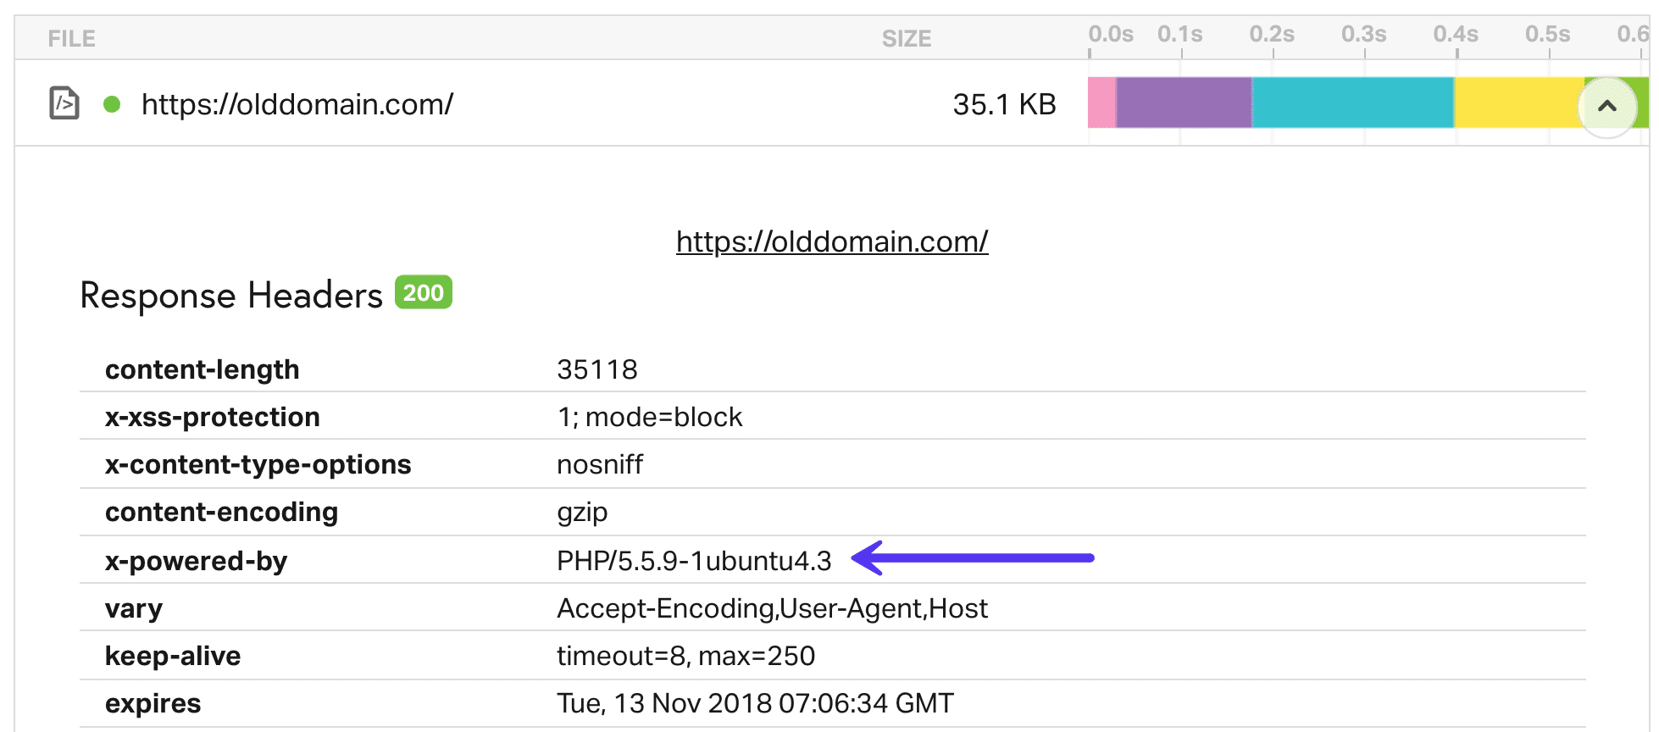The width and height of the screenshot is (1659, 732).
Task: Toggle the keep-alive header row selection
Action: [x=173, y=655]
